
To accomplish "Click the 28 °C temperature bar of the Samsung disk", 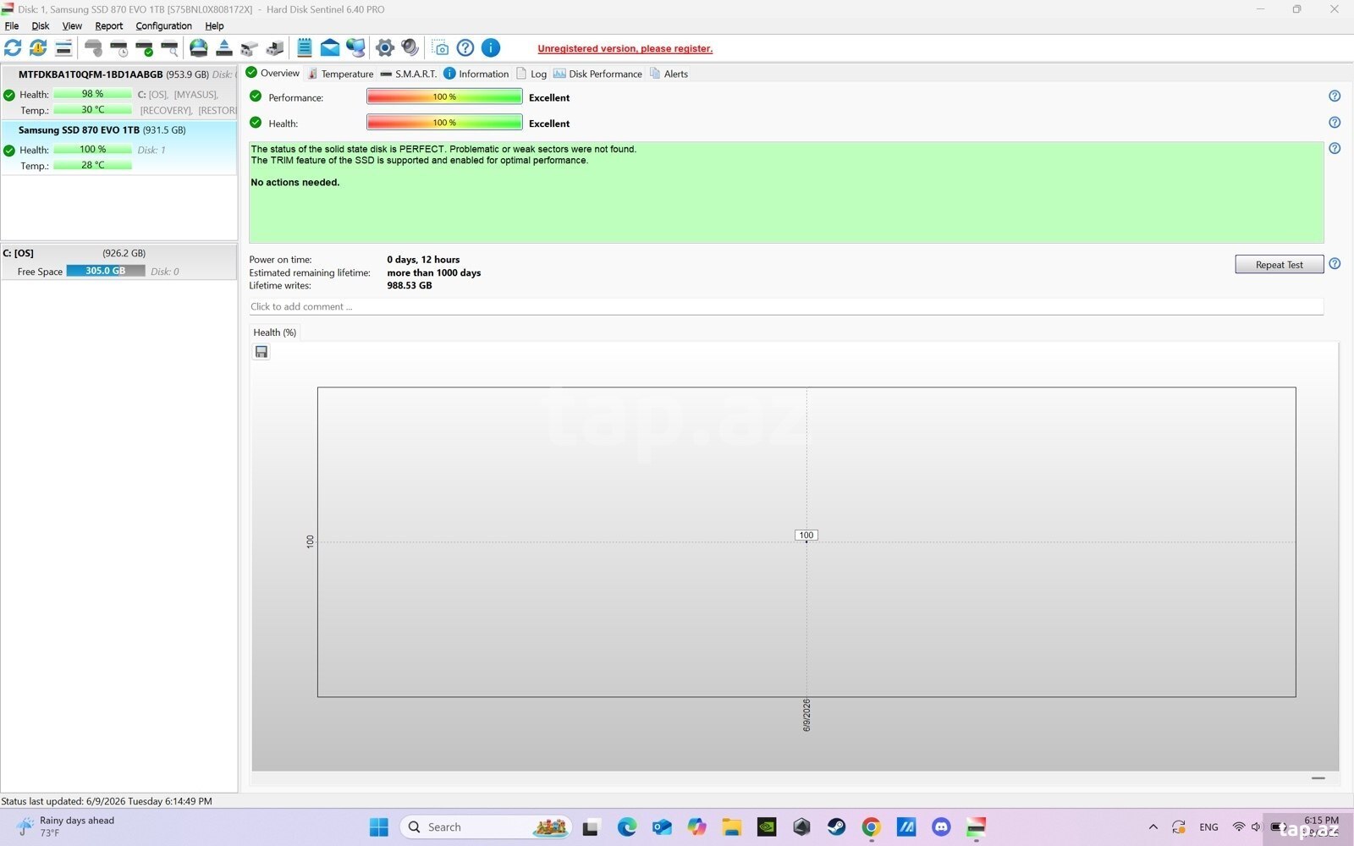I will 92,165.
